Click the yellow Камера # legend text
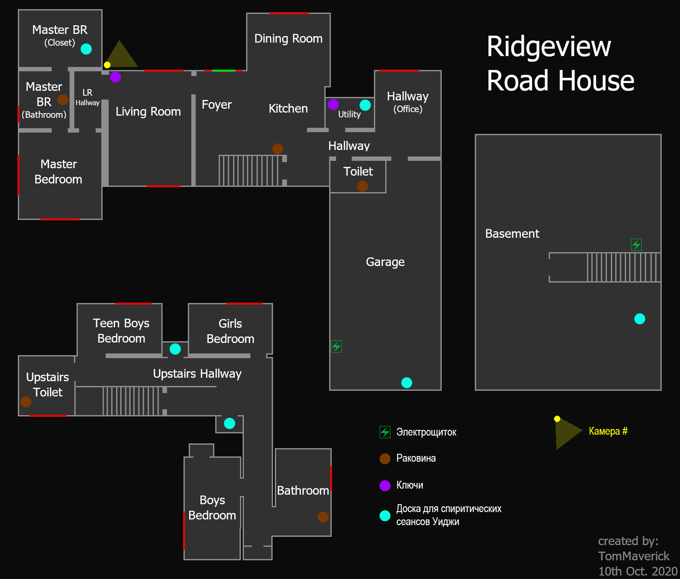680x579 pixels. [x=608, y=431]
